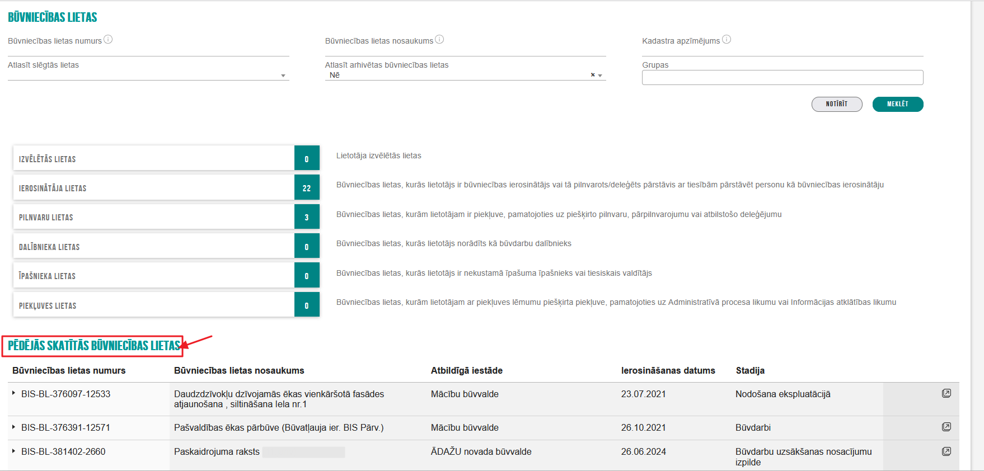
Task: Click 'Paskaidrojuma raksts' case name
Action: [217, 451]
